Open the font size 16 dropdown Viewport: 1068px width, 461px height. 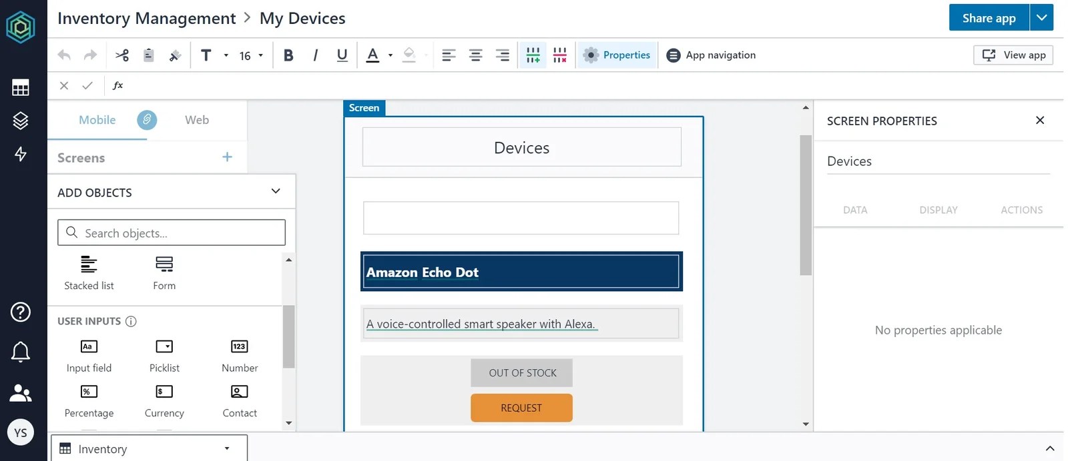(x=252, y=55)
